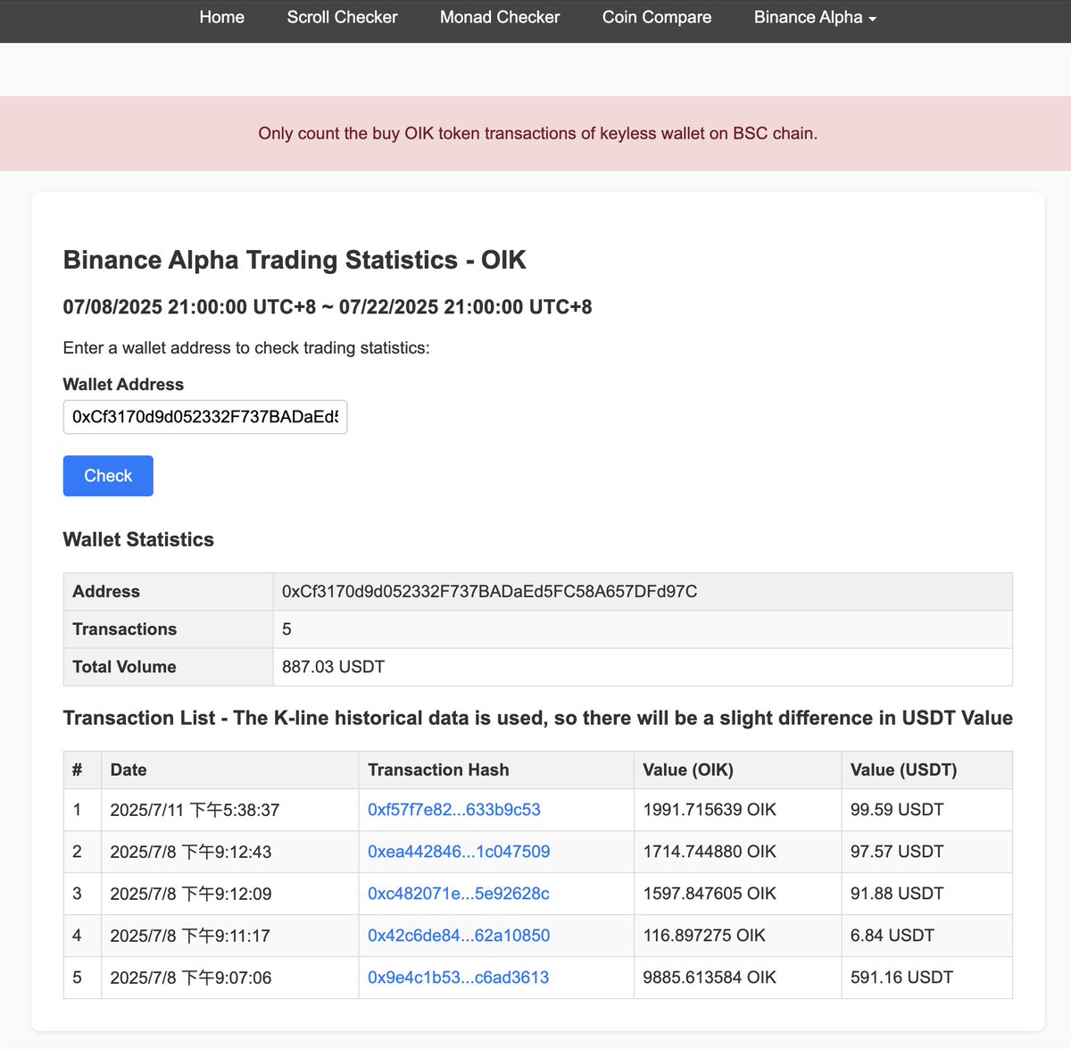Select the 97.57 USDT value
This screenshot has width=1071, height=1049.
pos(897,852)
